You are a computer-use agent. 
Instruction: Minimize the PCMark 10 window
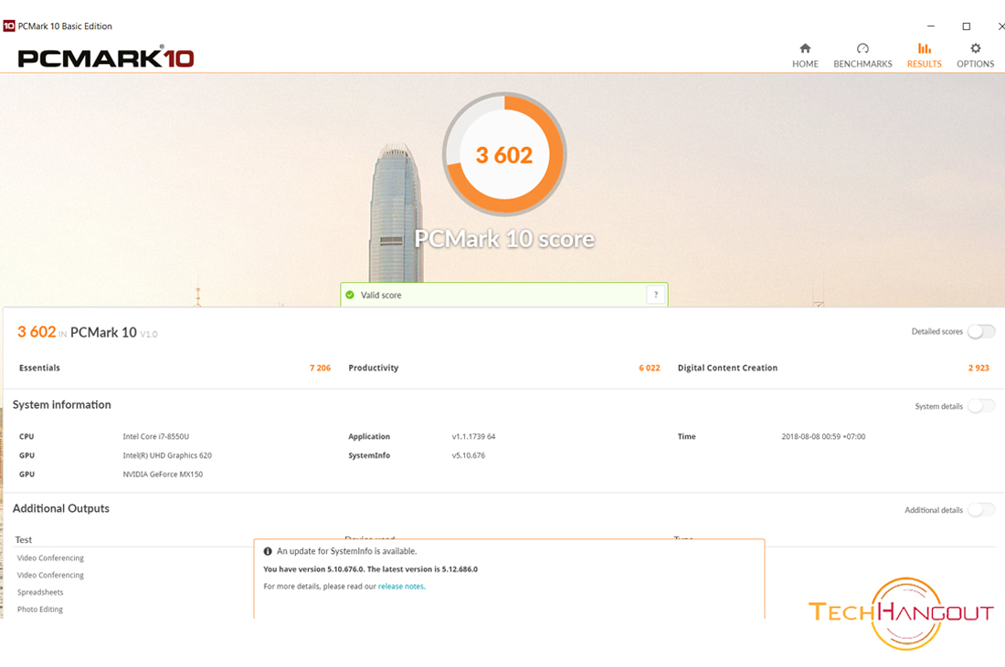(x=931, y=26)
